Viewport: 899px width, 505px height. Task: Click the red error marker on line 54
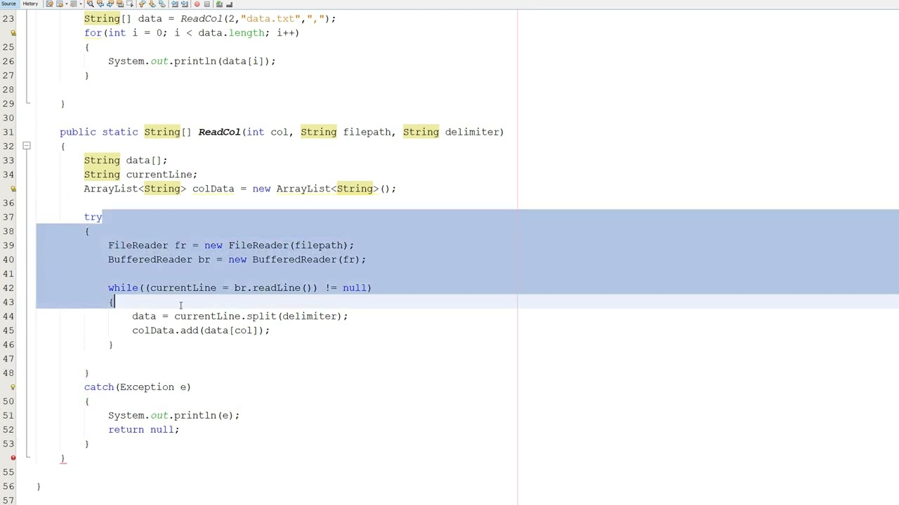pos(13,458)
